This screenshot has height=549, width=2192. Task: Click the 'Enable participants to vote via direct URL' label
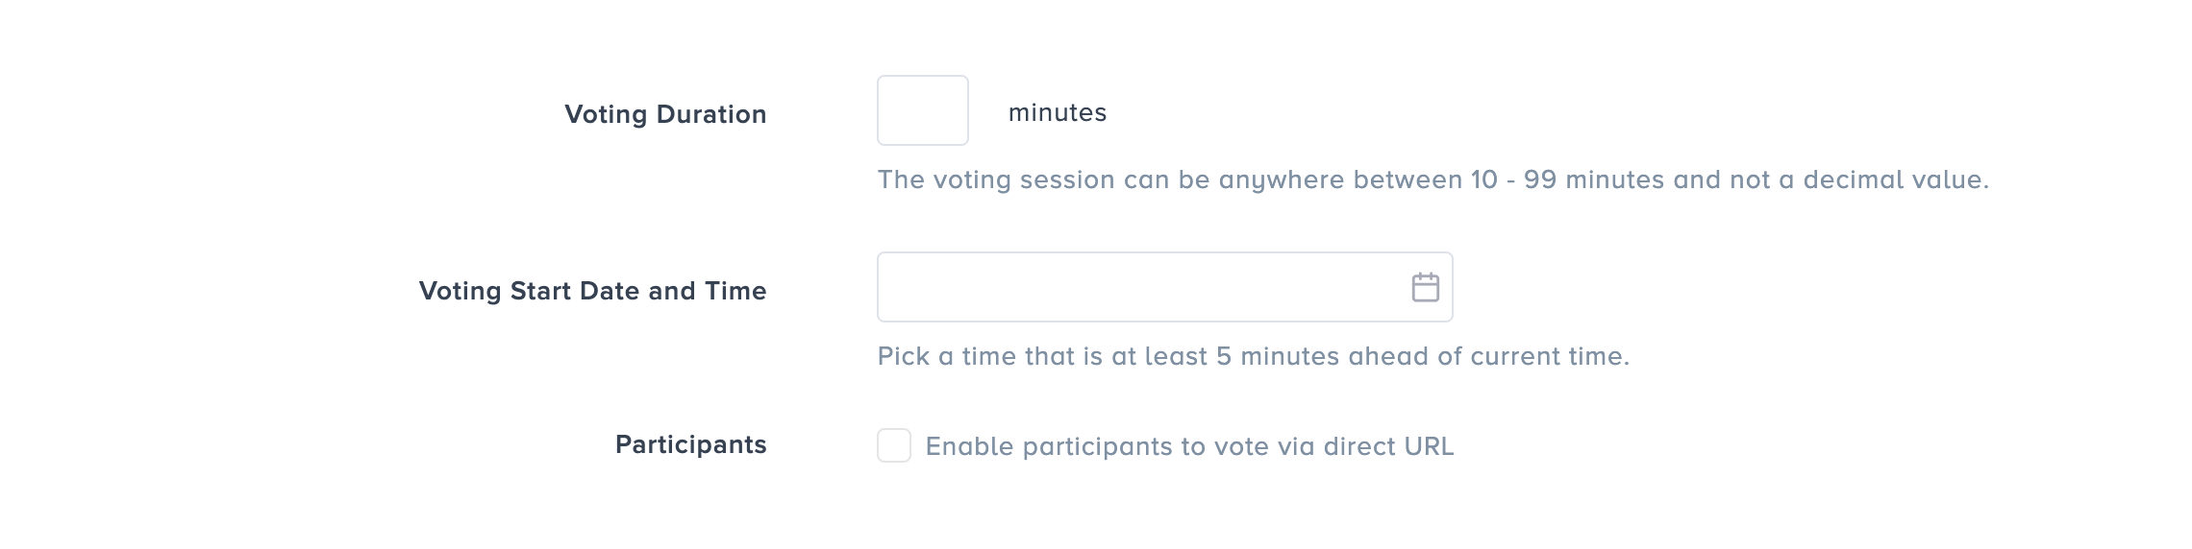click(1189, 446)
